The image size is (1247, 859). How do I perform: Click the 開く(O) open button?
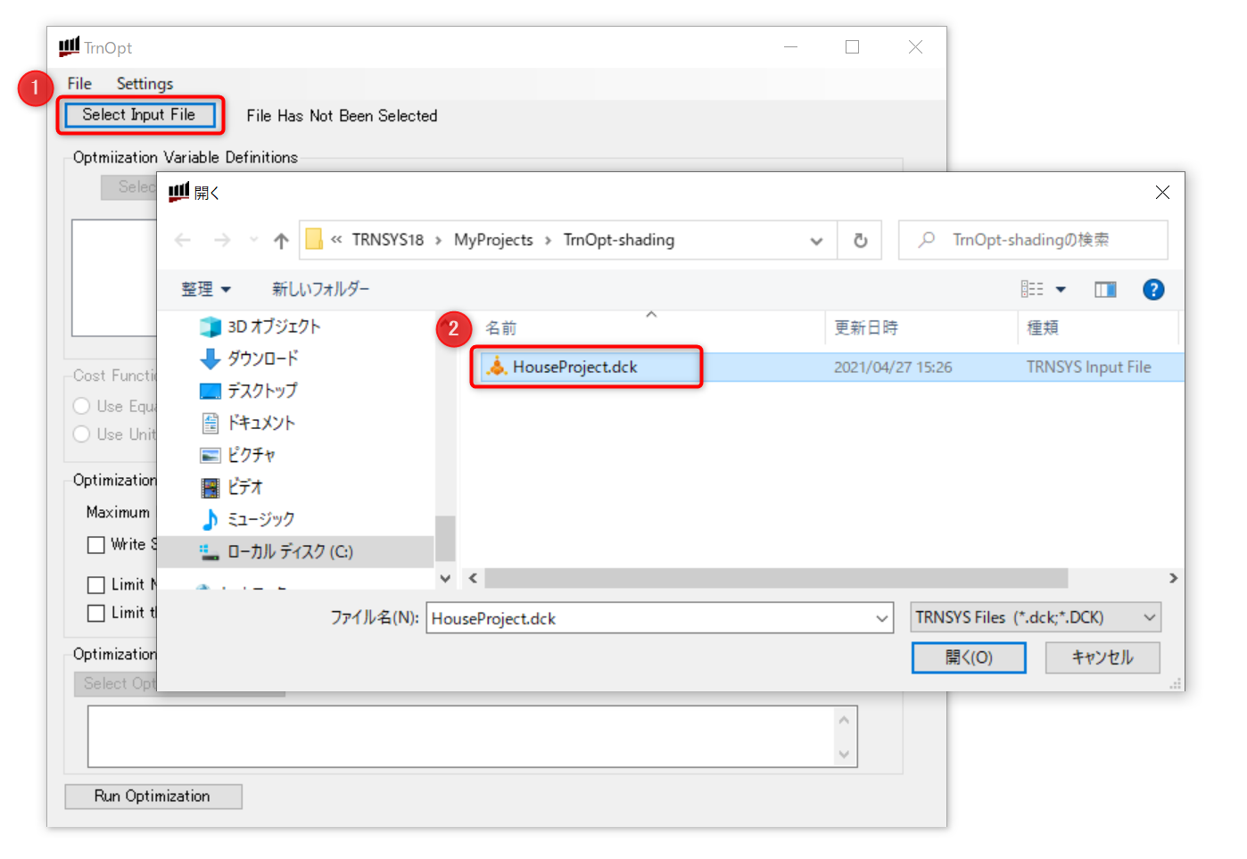click(x=968, y=658)
